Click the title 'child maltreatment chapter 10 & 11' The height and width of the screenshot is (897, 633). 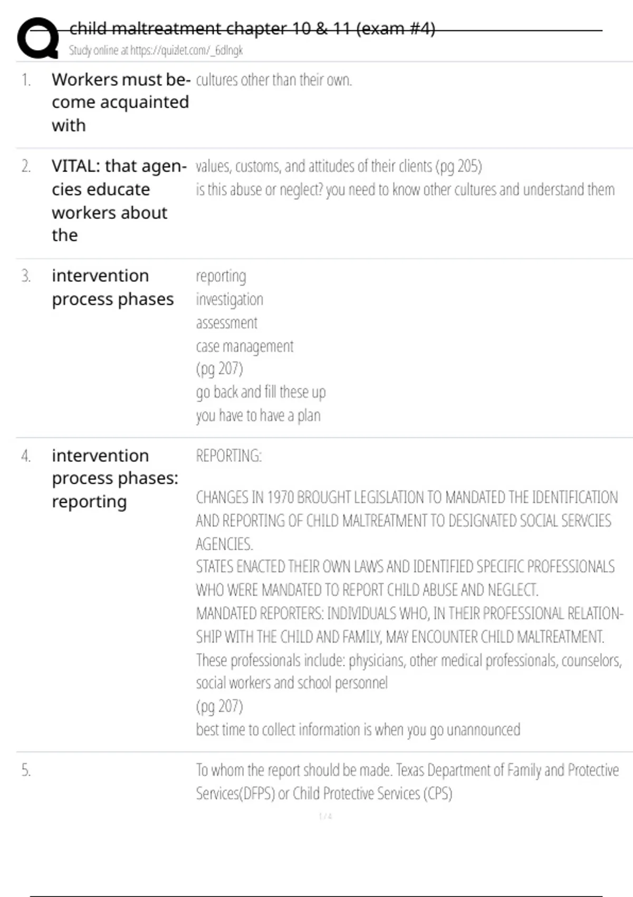pos(252,28)
